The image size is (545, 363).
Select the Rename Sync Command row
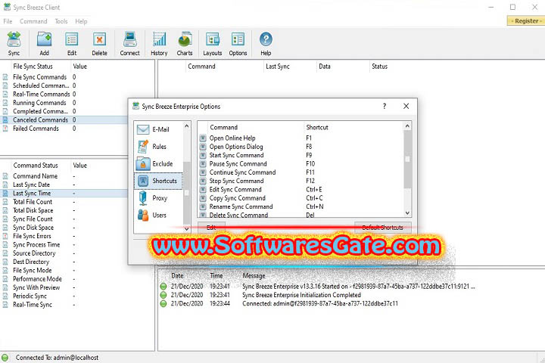(301, 206)
